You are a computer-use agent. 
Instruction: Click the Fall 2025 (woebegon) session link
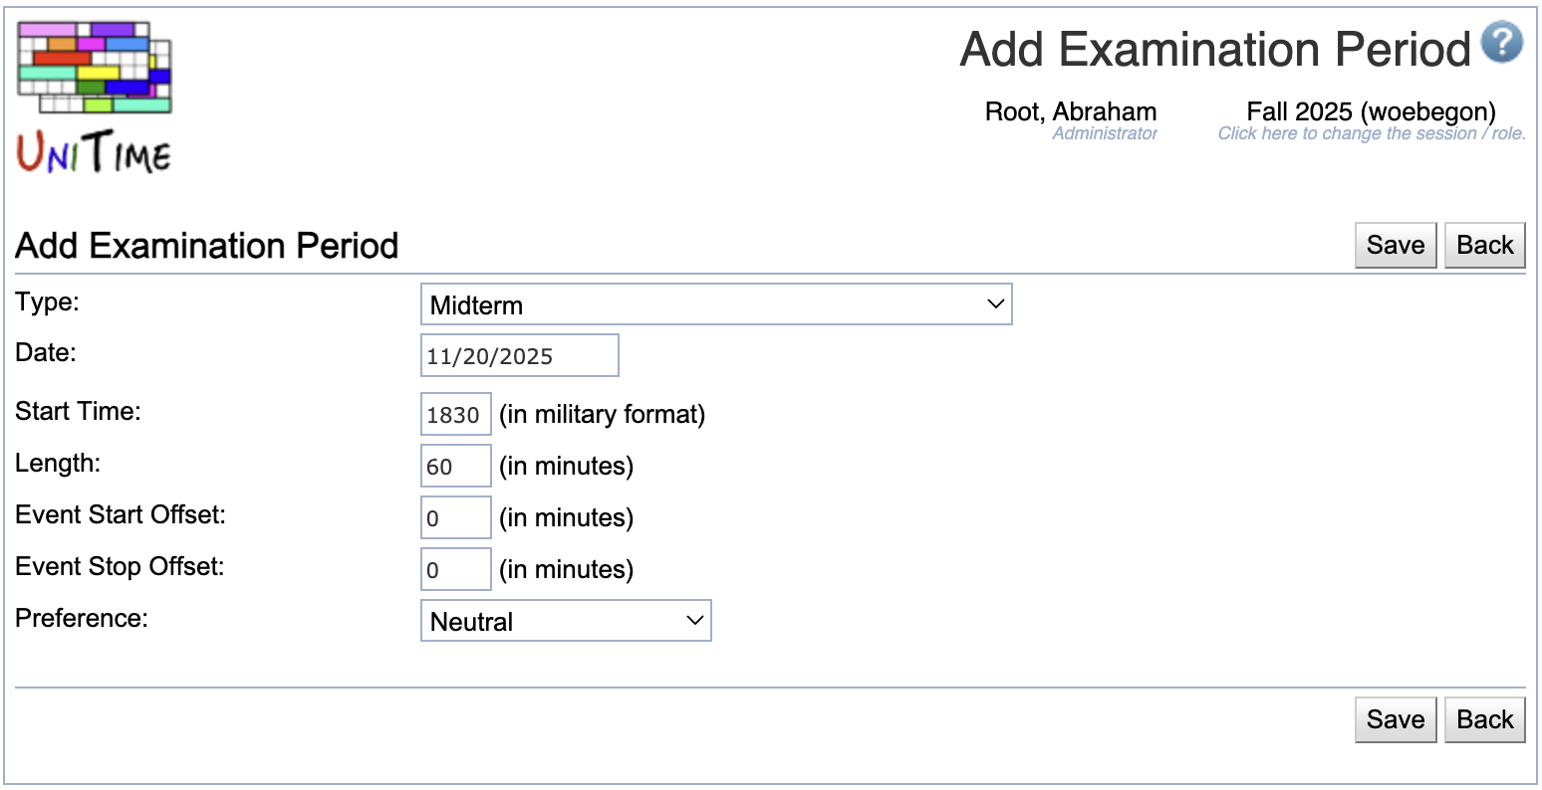pyautogui.click(x=1372, y=111)
